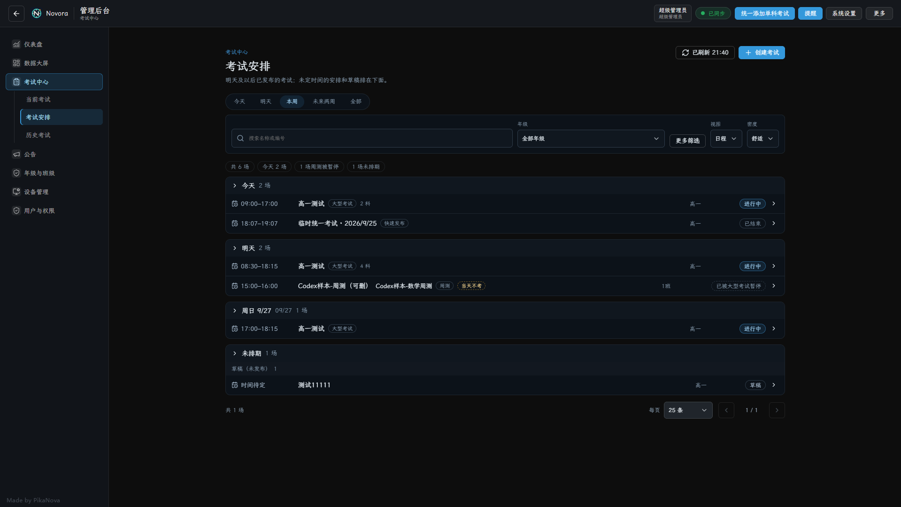Click calendar icon on 时间待定 row
Image resolution: width=901 pixels, height=507 pixels.
point(235,385)
